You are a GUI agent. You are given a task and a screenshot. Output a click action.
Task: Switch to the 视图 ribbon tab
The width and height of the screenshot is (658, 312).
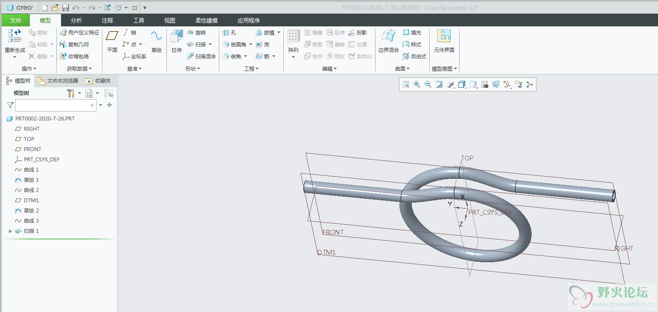(170, 20)
